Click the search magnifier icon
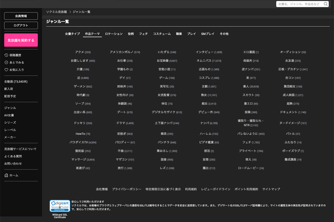 click(326, 4)
